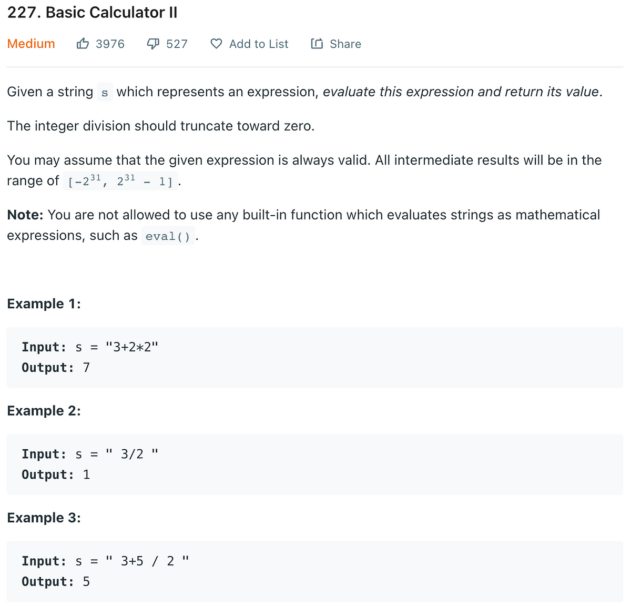631x606 pixels.
Task: Click Example 1 input "3+2*2"
Action: 131,347
